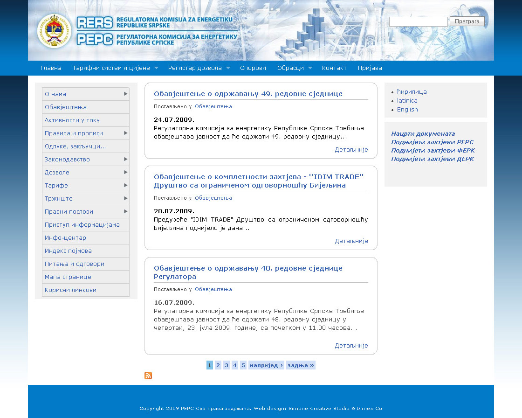
Task: Expand the О нама submenu arrow
Action: [x=125, y=94]
